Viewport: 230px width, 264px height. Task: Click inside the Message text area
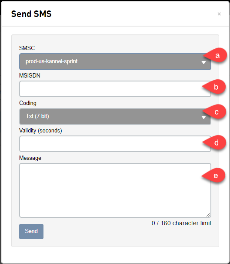point(115,190)
